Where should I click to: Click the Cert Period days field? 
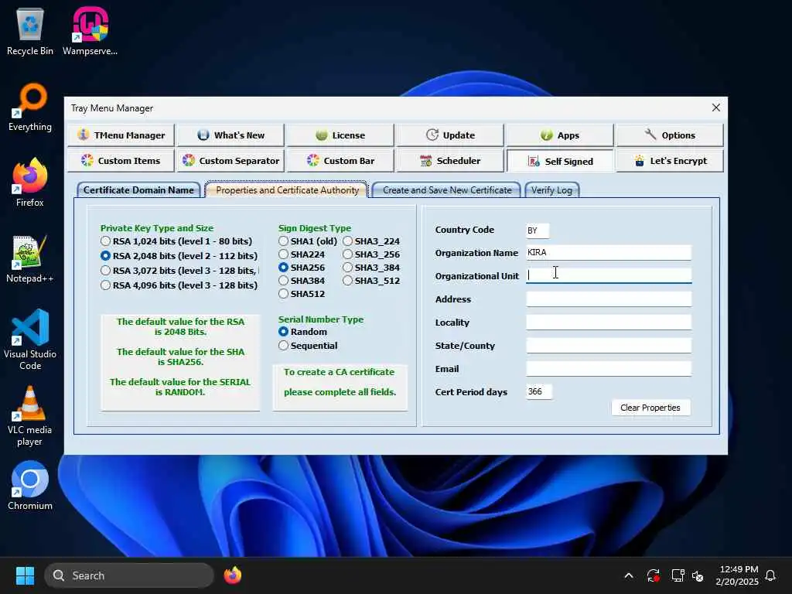click(539, 391)
